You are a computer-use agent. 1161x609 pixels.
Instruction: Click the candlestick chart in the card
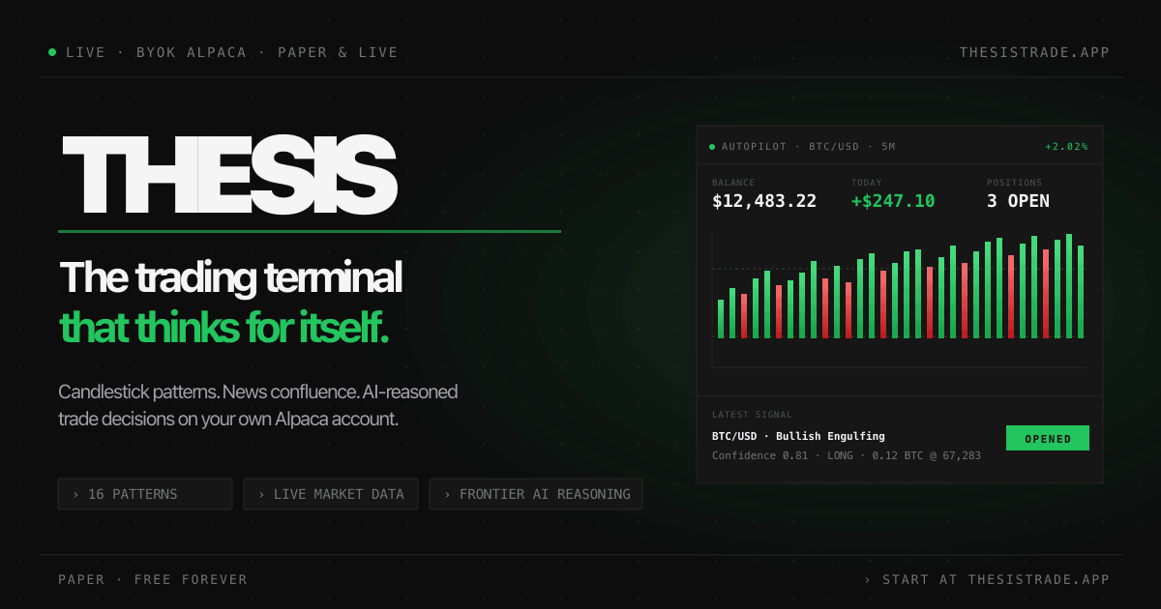tap(900, 300)
